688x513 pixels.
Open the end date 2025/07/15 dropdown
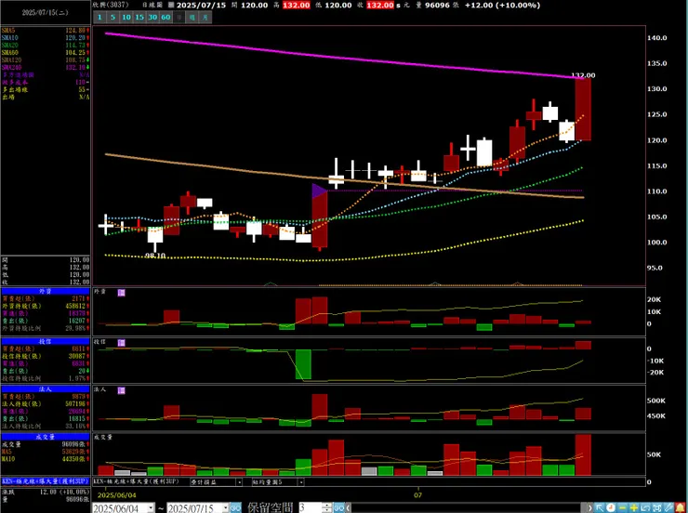[x=225, y=507]
